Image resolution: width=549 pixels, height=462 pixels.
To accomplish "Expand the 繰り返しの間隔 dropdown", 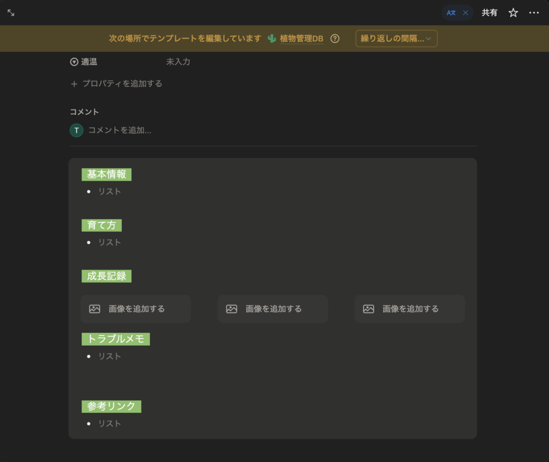I will [396, 39].
